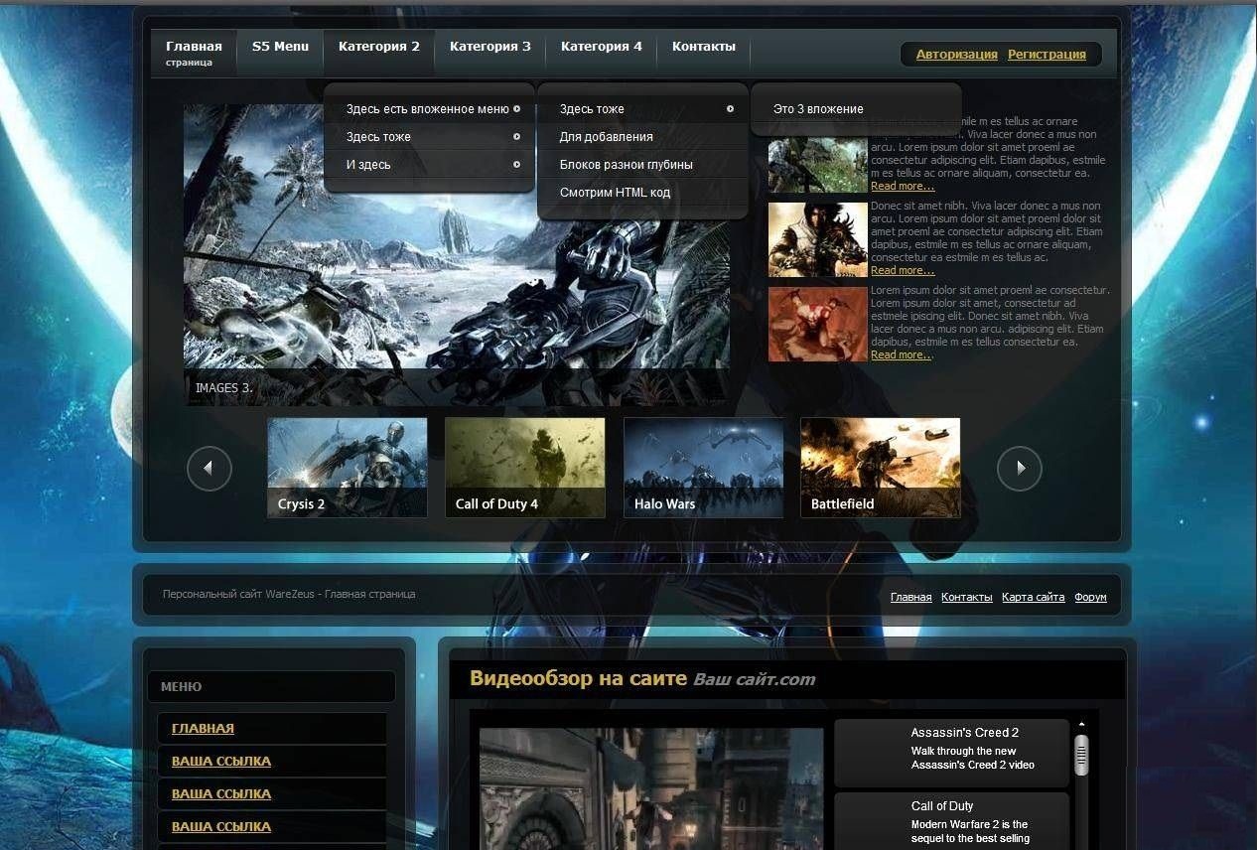Expand the "Здесь есть вложенное меню" submenu arrow
This screenshot has height=850, width=1257.
click(x=517, y=109)
